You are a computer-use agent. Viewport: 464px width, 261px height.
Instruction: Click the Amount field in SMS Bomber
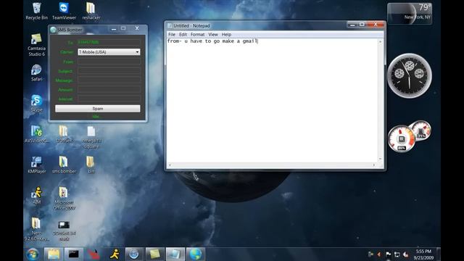(x=109, y=89)
